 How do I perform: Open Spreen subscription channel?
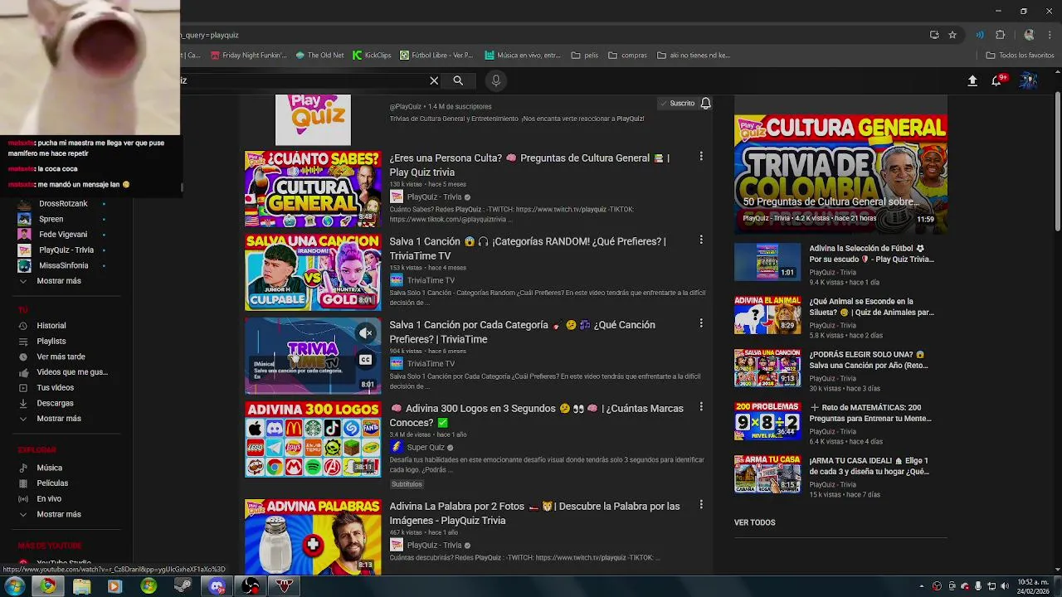point(51,219)
